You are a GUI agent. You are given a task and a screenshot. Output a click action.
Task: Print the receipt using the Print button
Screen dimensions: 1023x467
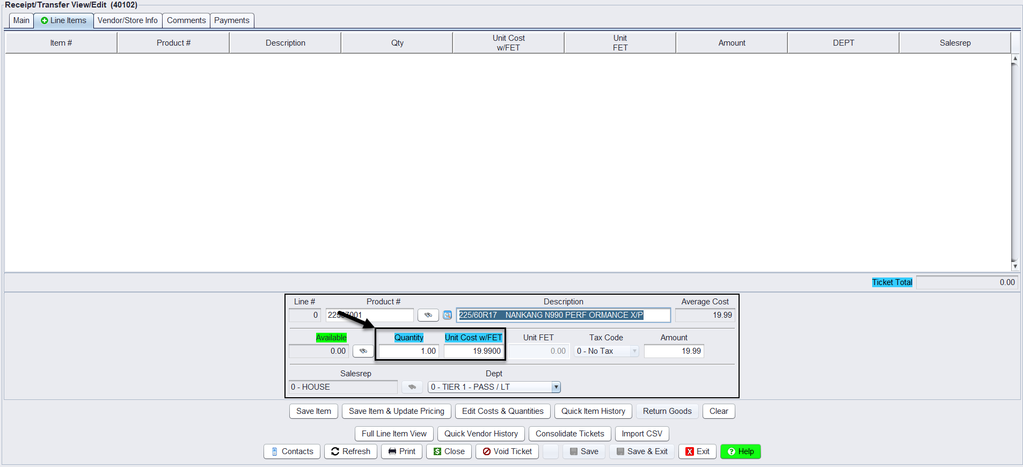point(401,451)
